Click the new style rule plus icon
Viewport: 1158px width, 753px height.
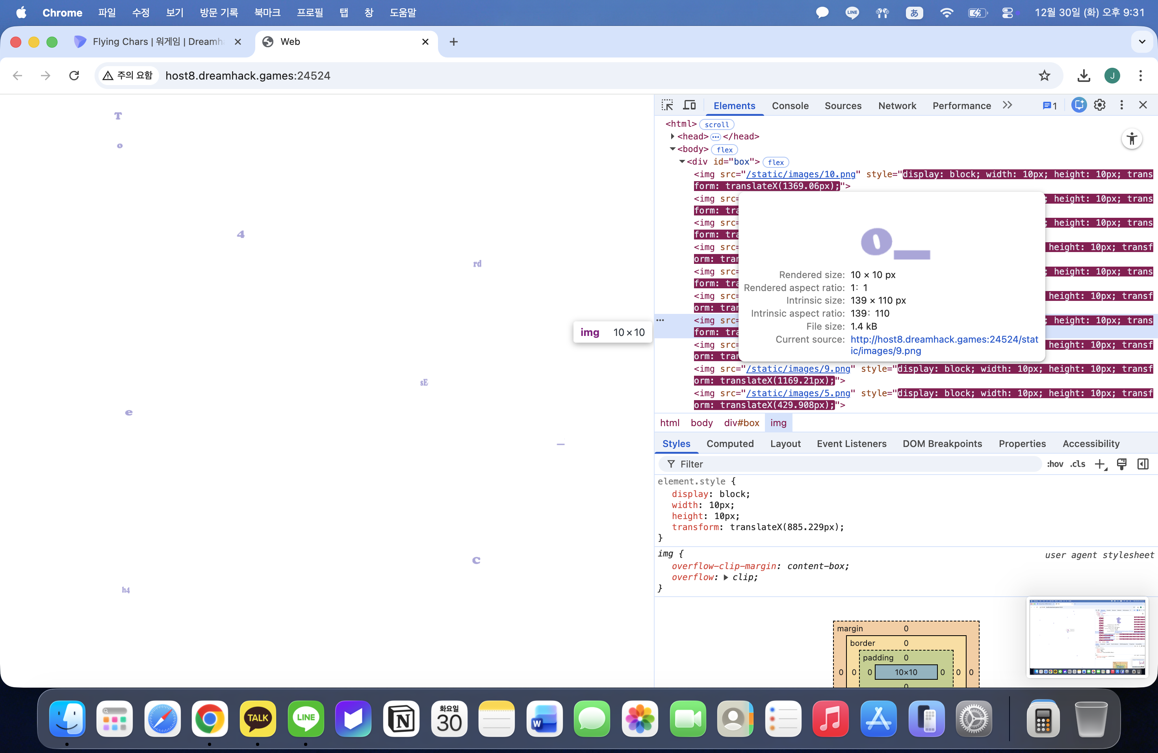pyautogui.click(x=1100, y=464)
